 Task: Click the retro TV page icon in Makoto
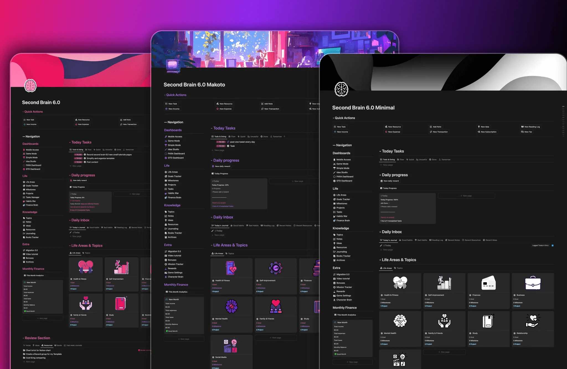click(x=173, y=66)
